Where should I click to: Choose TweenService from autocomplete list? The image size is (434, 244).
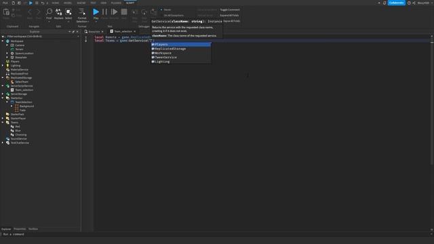pos(181,57)
